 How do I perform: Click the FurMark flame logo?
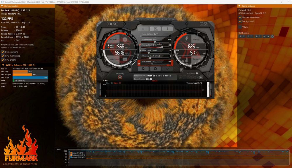[21, 143]
